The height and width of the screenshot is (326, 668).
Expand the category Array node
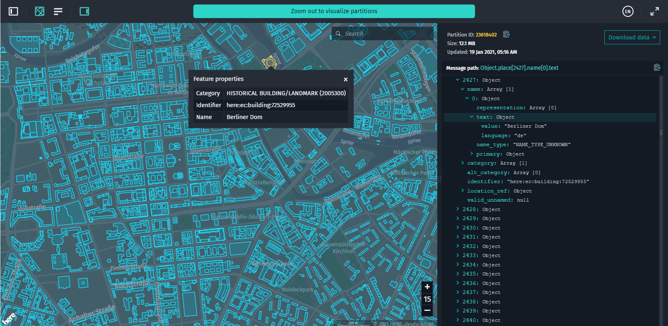pos(463,163)
